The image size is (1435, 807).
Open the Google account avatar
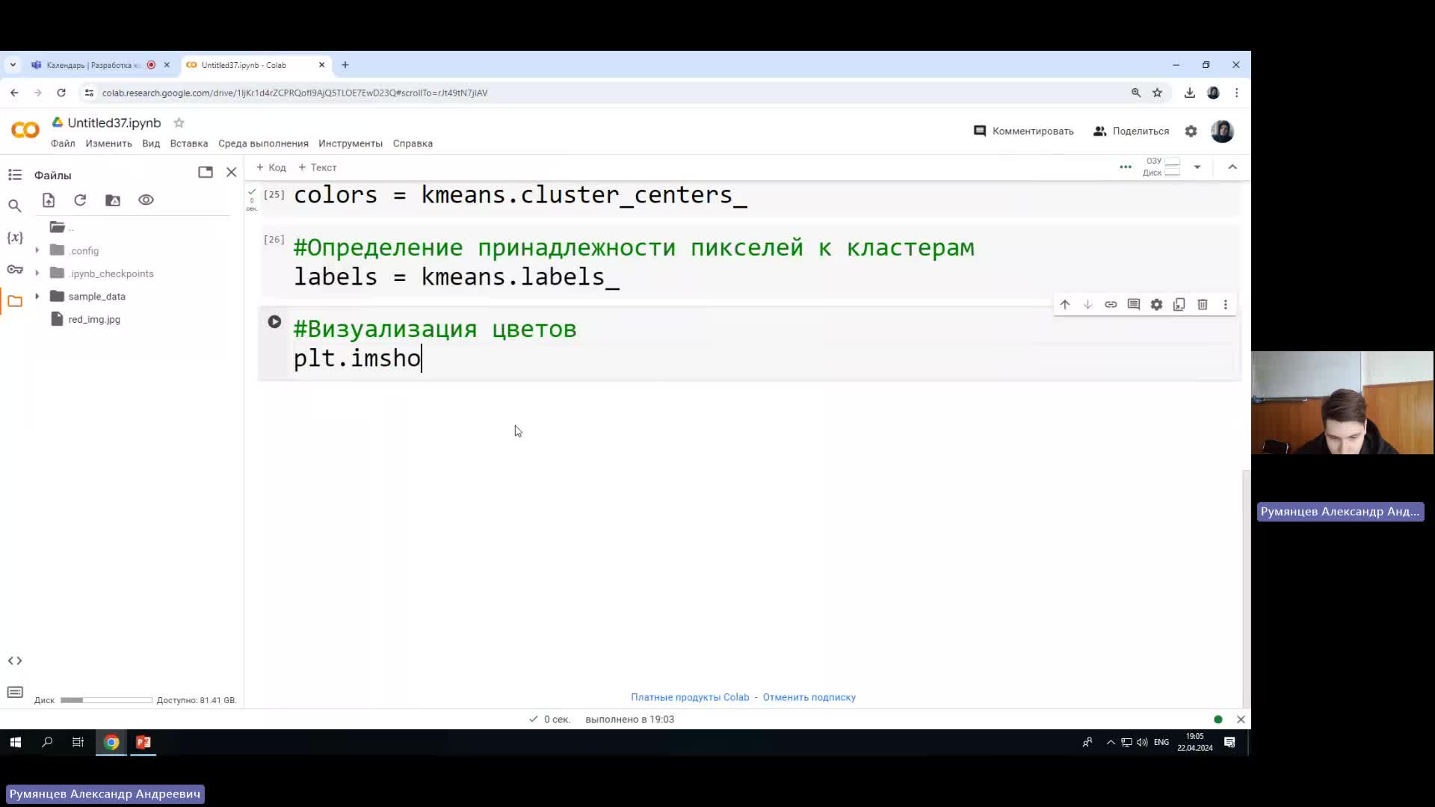(1222, 132)
